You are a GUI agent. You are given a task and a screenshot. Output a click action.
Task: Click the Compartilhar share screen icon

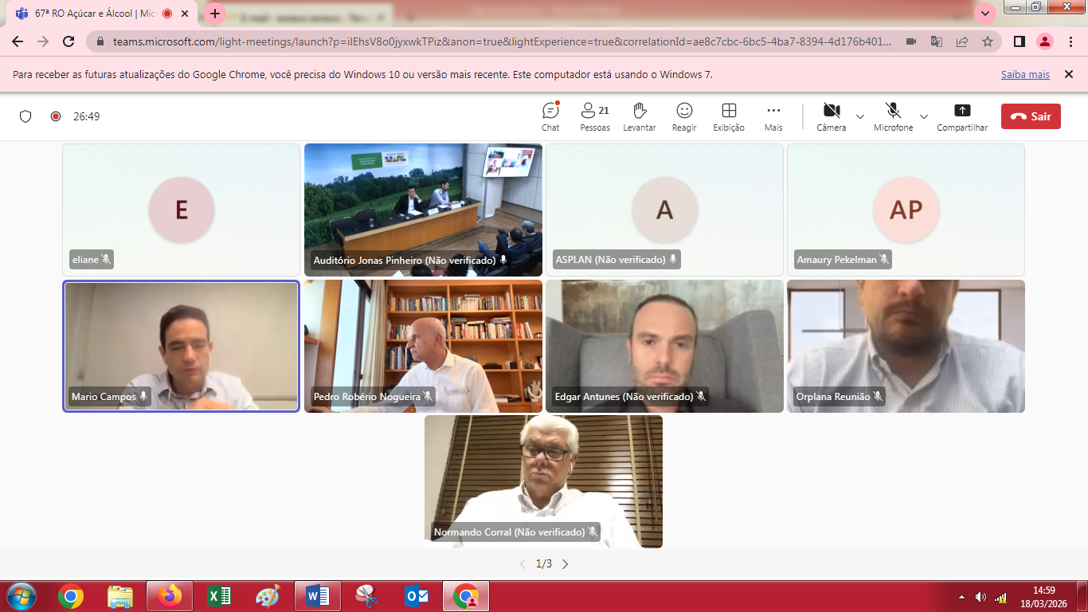962,116
